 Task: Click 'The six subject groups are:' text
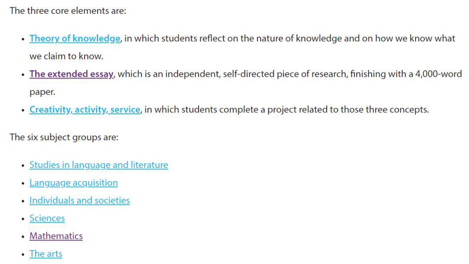[x=64, y=137]
